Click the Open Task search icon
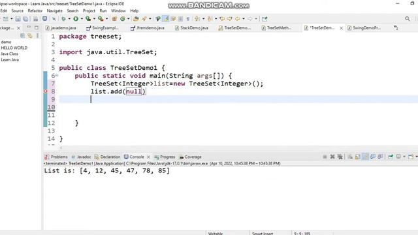Image resolution: width=418 pixels, height=235 pixels. 144,19
